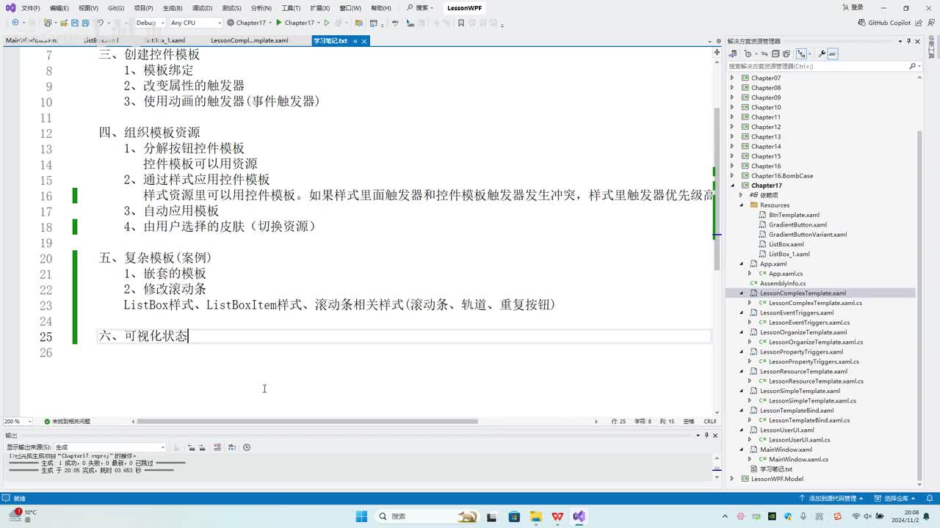Click the editor vertical scrollbar thumb
Viewport: 940px width, 528px height.
(717, 188)
